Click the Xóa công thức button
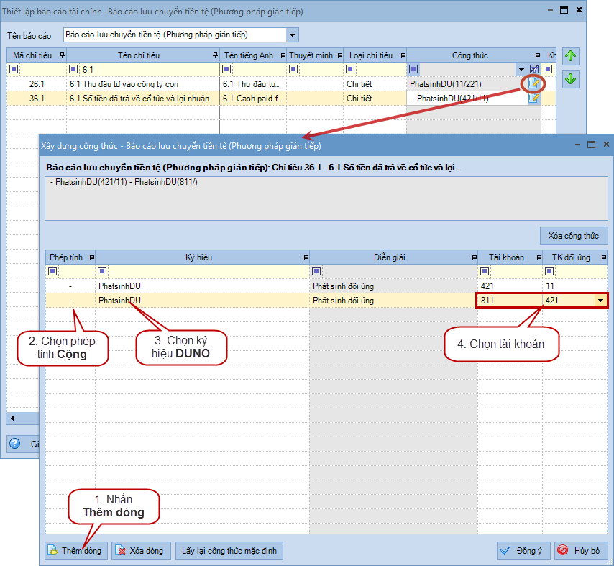The width and height of the screenshot is (614, 566). (574, 236)
